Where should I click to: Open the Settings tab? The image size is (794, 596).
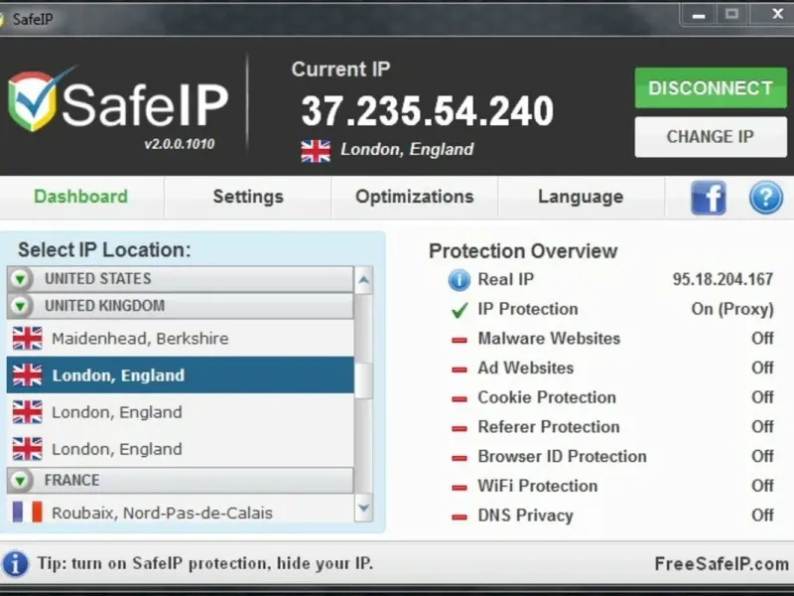point(248,197)
